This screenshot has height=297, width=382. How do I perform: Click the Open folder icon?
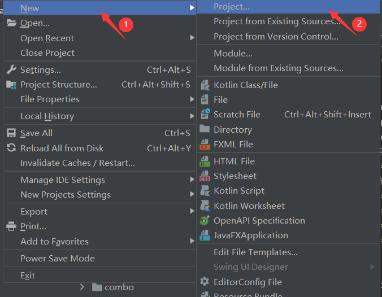coord(11,23)
